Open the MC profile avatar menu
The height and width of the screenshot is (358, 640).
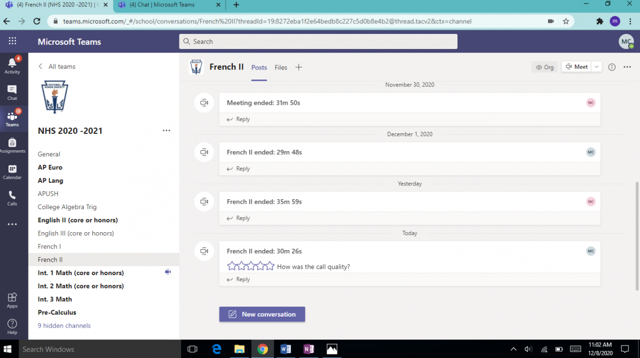pyautogui.click(x=626, y=41)
